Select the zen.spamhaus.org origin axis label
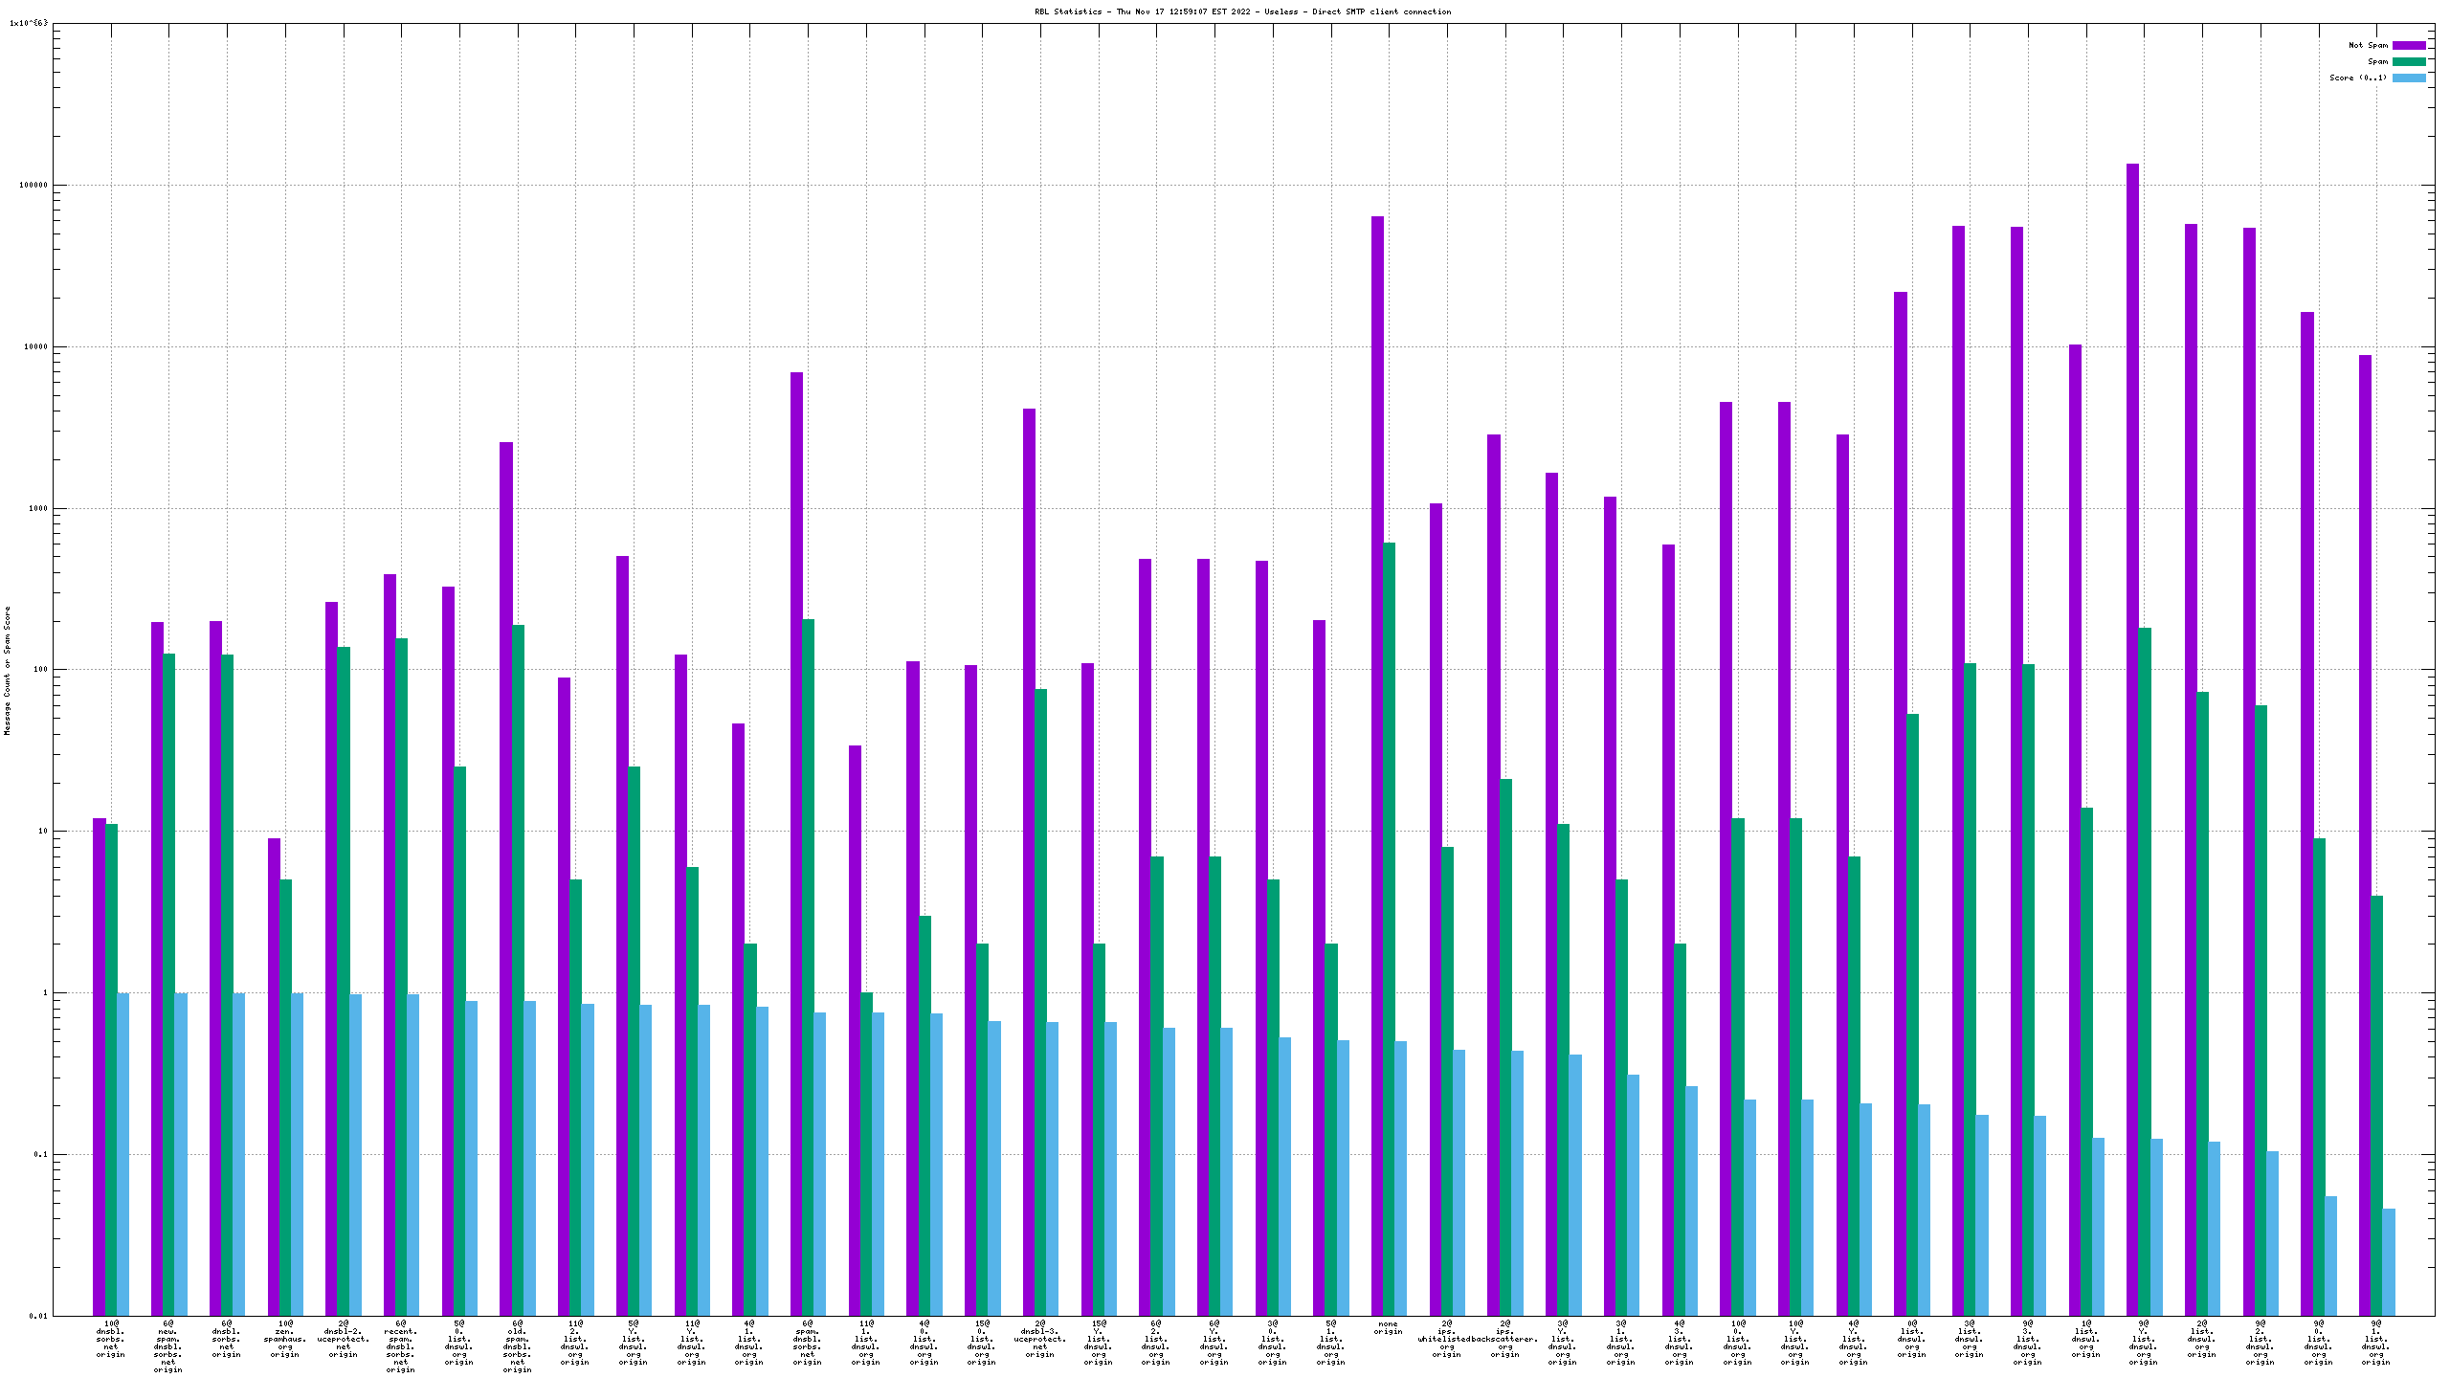The image size is (2450, 1378). point(285,1339)
